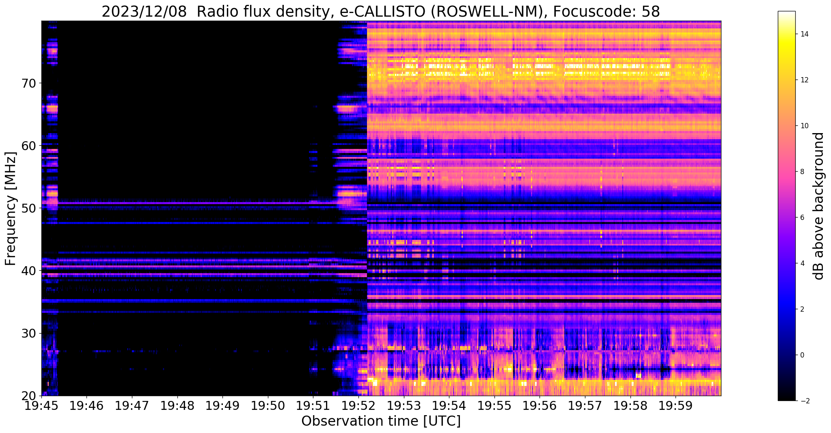The height and width of the screenshot is (433, 831).
Task: Click the plot title text mentioning e-CALLISTO
Action: coord(381,11)
